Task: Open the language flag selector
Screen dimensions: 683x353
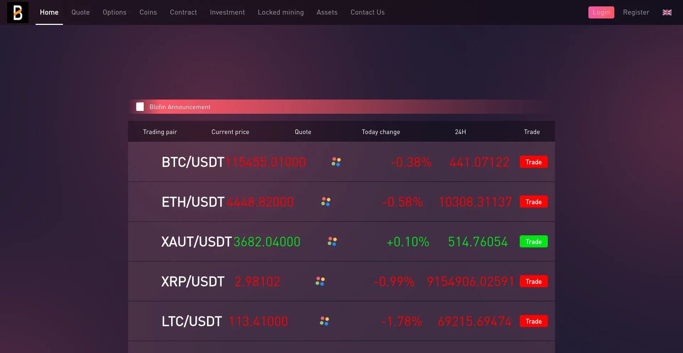Action: click(667, 12)
